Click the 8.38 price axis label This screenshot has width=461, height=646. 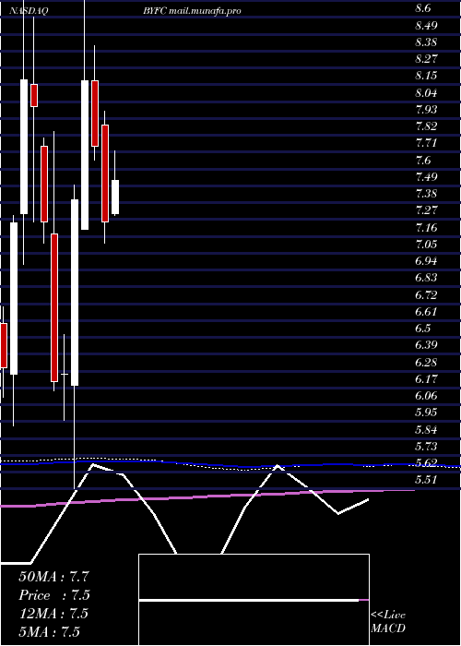click(426, 42)
